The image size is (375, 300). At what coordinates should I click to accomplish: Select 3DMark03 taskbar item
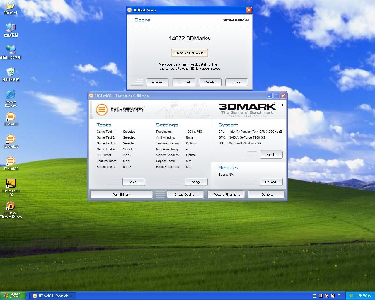pyautogui.click(x=53, y=296)
